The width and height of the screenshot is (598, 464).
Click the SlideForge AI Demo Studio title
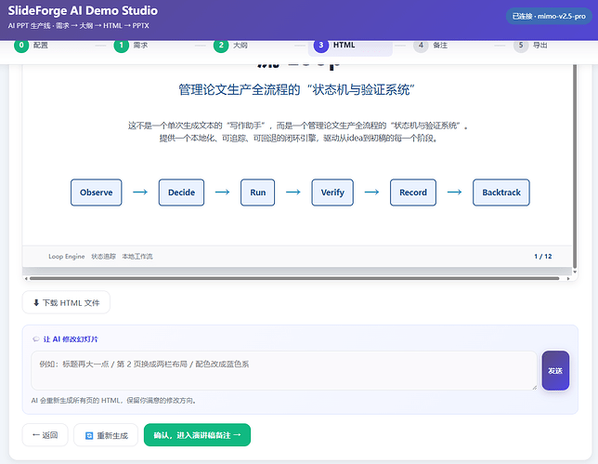point(83,10)
